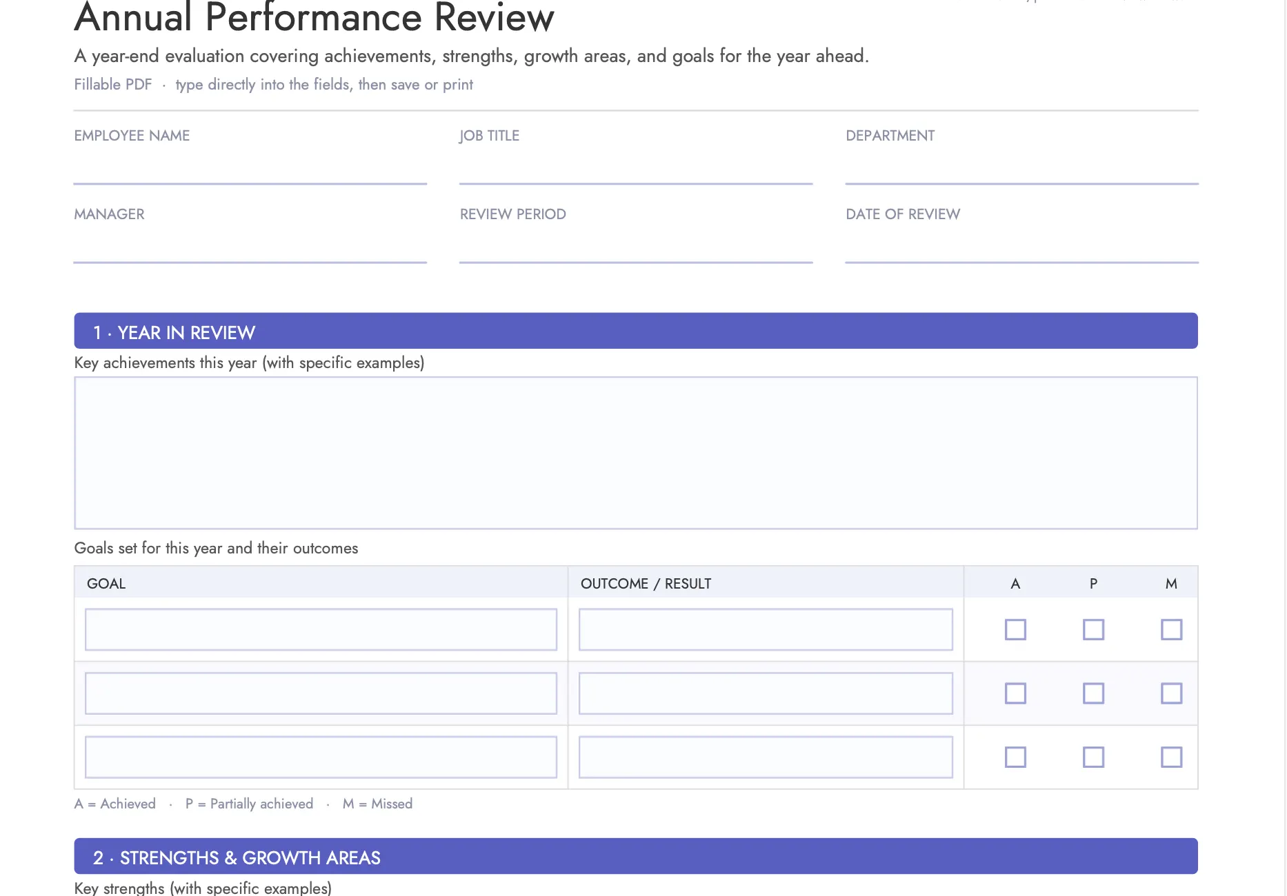Click the first row Outcome / Result field
Viewport: 1287px width, 896px height.
[x=766, y=629]
